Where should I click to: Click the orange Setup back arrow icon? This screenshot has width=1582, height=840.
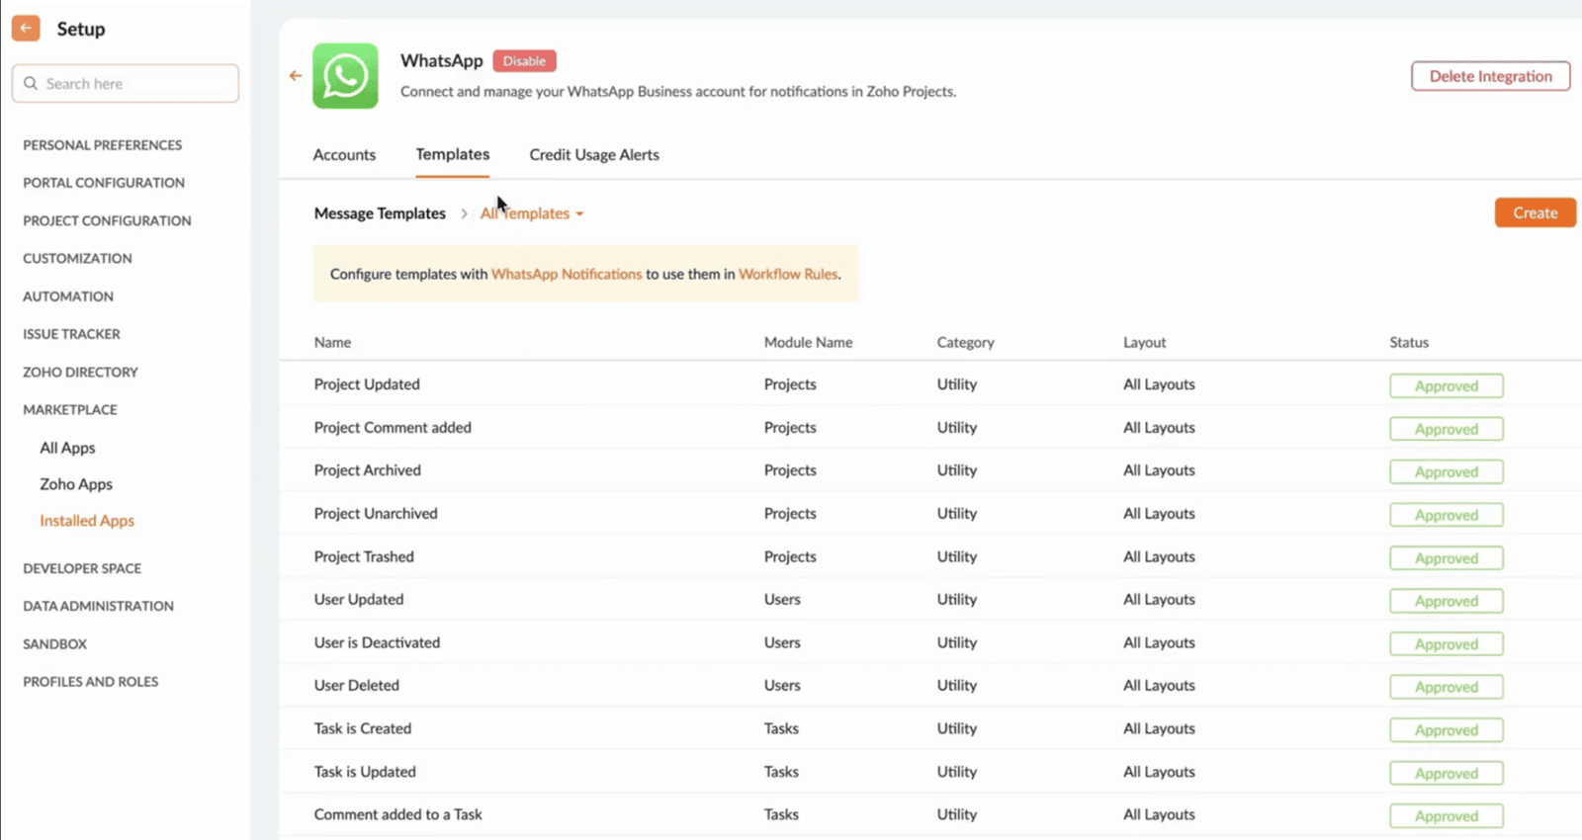click(26, 29)
